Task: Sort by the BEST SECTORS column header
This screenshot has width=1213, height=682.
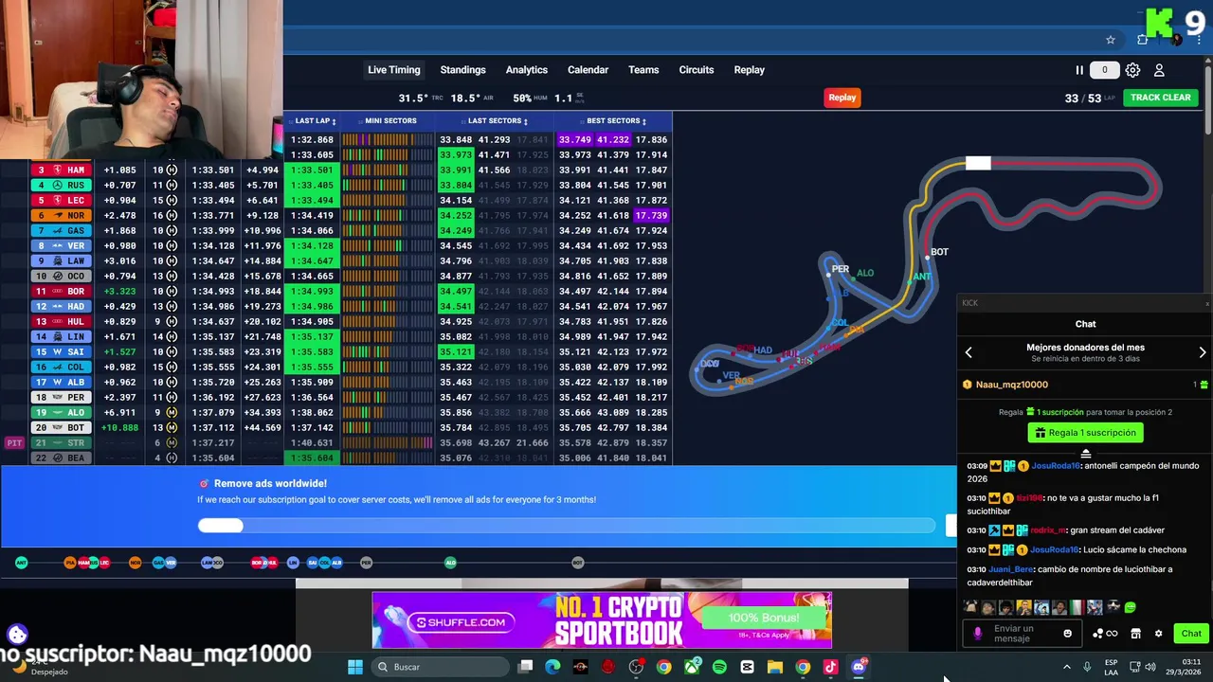Action: (616, 121)
